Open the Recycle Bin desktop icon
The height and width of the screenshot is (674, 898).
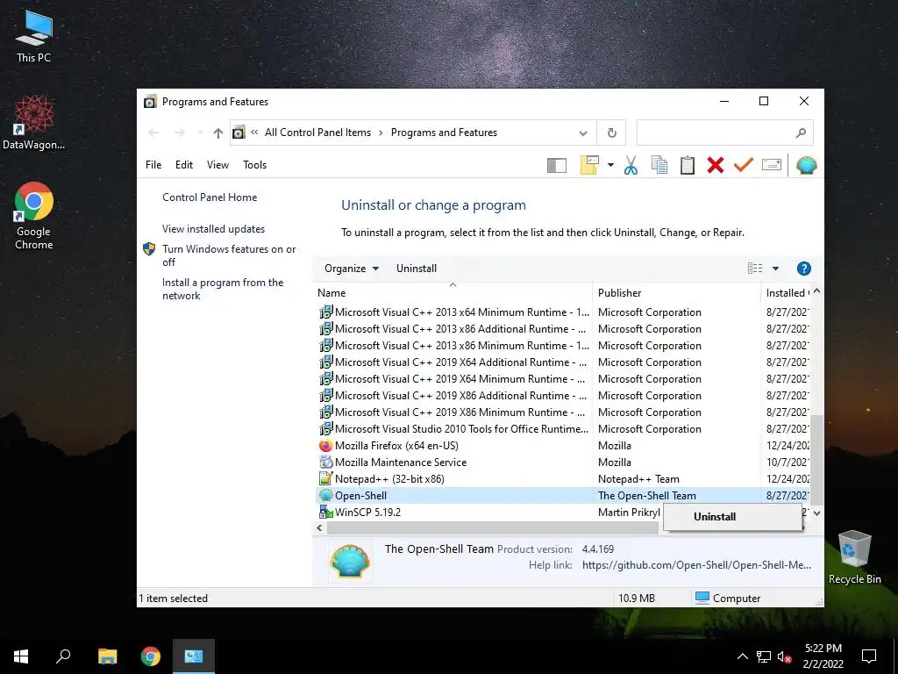tap(854, 557)
